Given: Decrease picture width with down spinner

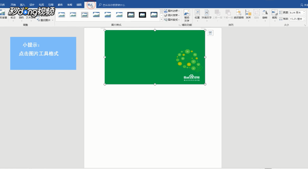Looking at the screenshot, I should click(304, 20).
